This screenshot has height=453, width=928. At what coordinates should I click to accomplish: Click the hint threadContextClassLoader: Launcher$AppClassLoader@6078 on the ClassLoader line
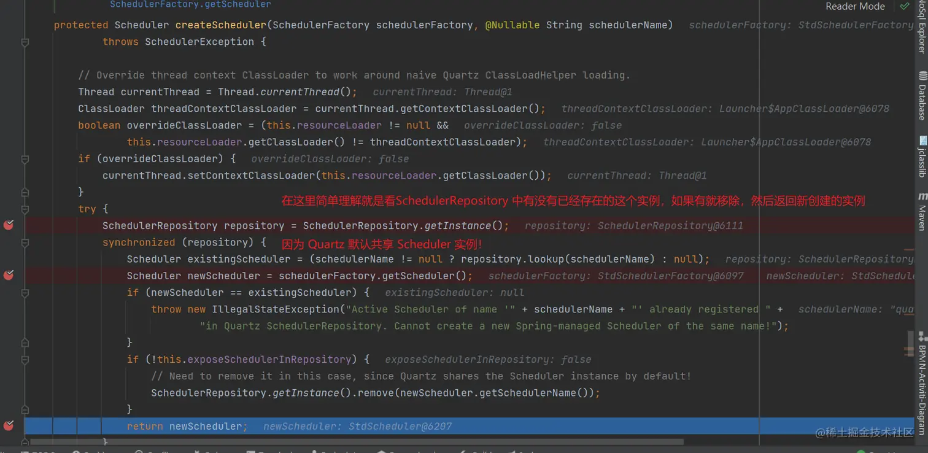[x=725, y=109]
